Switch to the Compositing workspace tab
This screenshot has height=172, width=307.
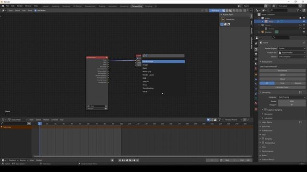137,6
